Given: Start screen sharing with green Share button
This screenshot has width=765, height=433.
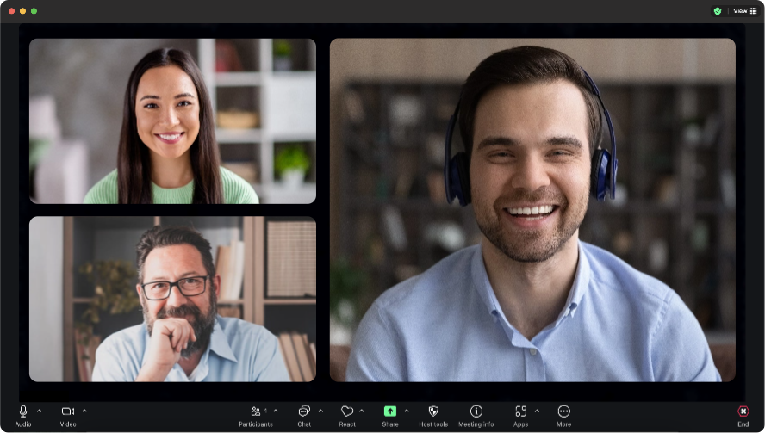Looking at the screenshot, I should pos(390,411).
